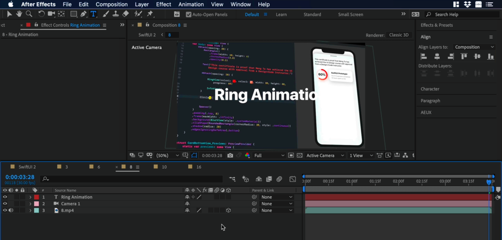The height and width of the screenshot is (240, 502).
Task: Select the Puppet Pin tool
Action: (150, 14)
